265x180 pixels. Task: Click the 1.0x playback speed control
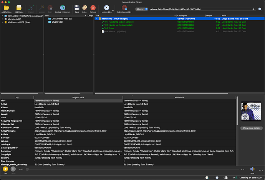point(260,170)
